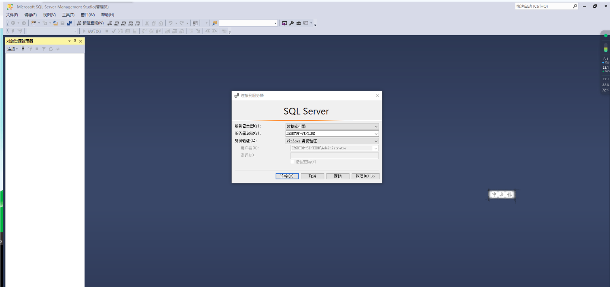The height and width of the screenshot is (287, 610).
Task: Click the Object Explorer title bar text
Action: (20, 41)
